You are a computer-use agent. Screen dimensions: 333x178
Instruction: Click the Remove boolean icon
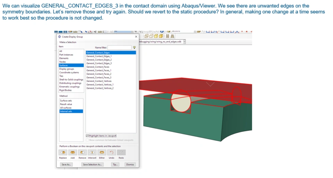point(83,152)
